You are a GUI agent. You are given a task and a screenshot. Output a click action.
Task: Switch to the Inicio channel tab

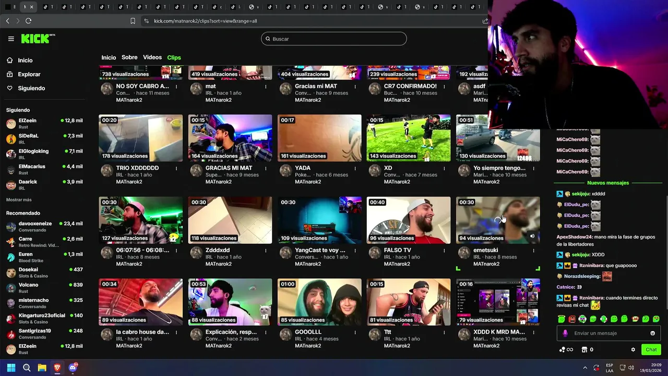[x=109, y=57]
